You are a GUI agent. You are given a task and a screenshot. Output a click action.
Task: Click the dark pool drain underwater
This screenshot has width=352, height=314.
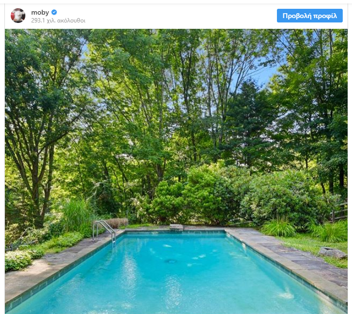[171, 261]
